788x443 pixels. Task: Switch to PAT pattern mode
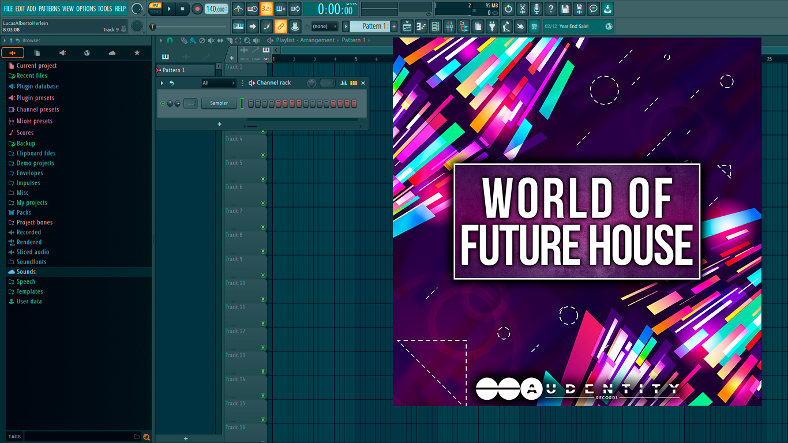click(155, 6)
